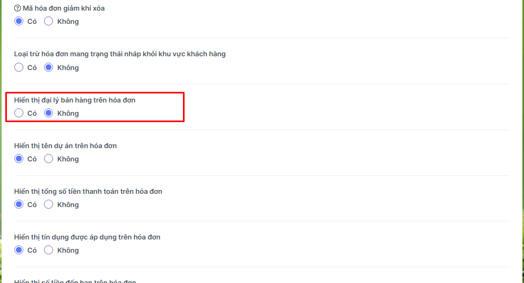Set Hiển thị đại lý bán hàng to Không

tap(49, 113)
